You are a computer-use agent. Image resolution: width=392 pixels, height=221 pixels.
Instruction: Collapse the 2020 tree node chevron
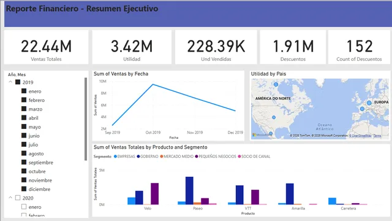10,198
